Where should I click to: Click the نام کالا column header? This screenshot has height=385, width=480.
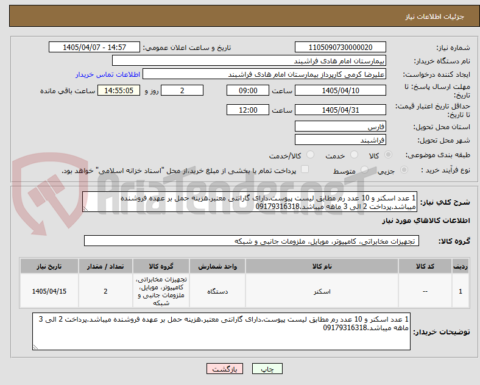click(x=322, y=266)
